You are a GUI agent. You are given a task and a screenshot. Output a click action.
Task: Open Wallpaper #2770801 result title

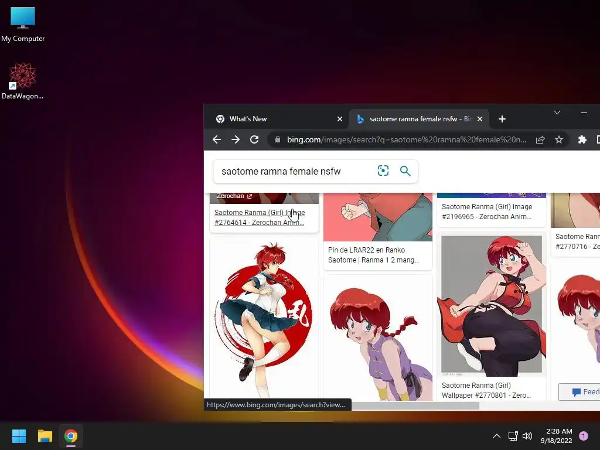click(486, 390)
